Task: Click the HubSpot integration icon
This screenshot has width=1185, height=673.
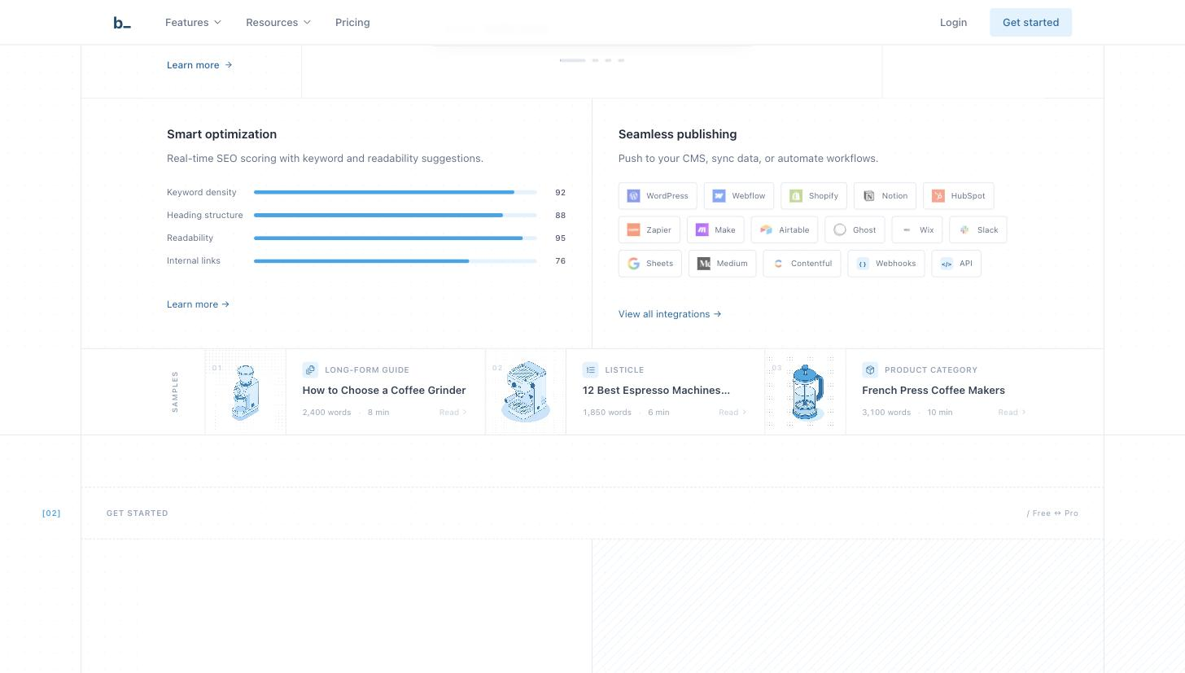Action: pos(938,196)
